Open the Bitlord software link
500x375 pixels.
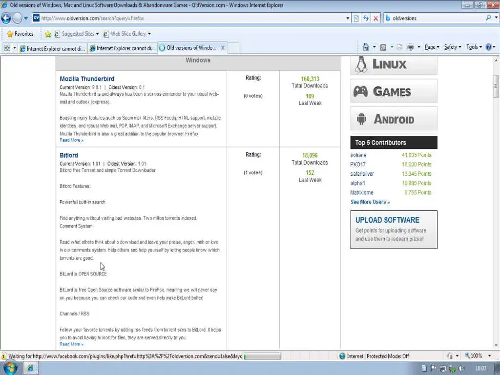(68, 155)
